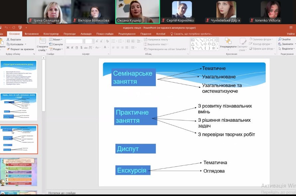This screenshot has width=296, height=196.
Task: Click the Увійти sign-in button
Action: pos(290,34)
